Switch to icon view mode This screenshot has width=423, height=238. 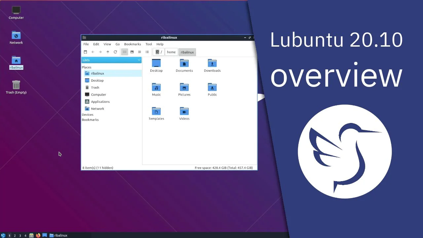pos(125,52)
